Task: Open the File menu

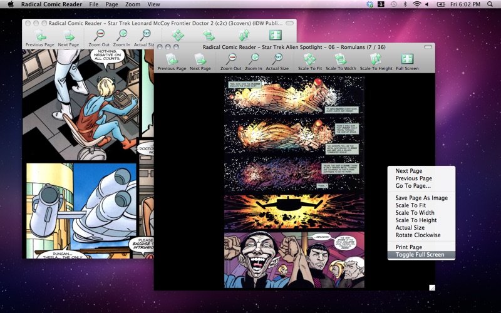Action: point(93,4)
